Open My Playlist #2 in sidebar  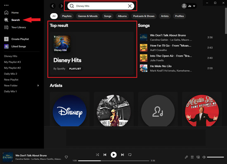tap(12, 68)
